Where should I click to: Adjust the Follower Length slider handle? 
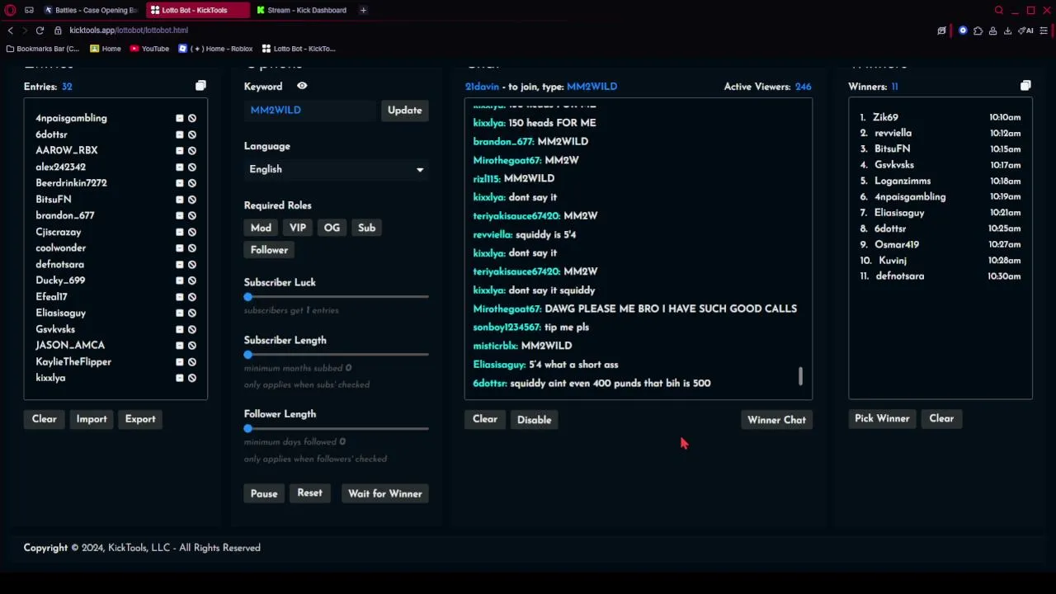pos(247,429)
